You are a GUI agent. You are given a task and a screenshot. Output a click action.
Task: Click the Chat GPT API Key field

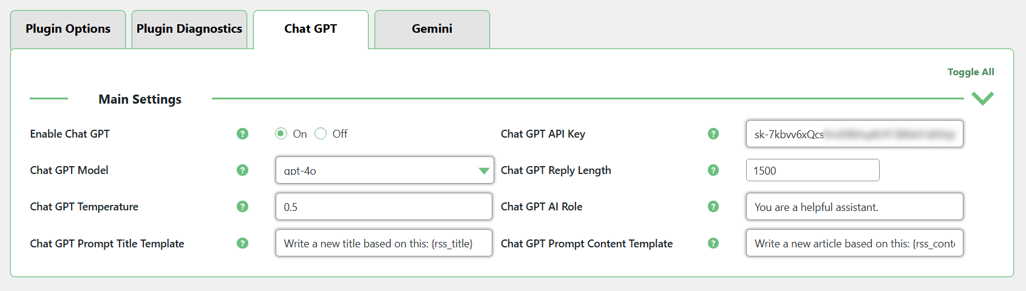[854, 134]
